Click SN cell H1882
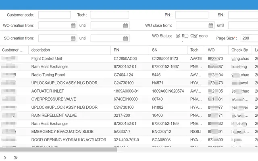 tap(168, 107)
